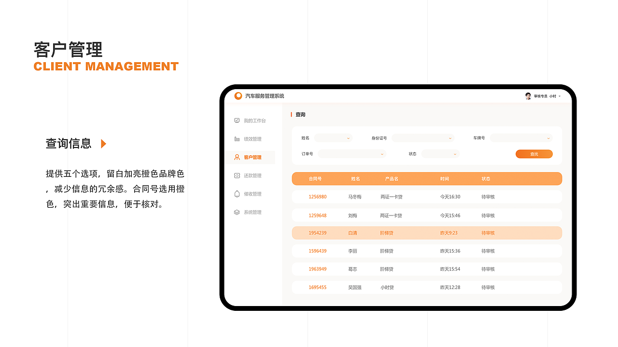Select the name 马冬梅
The height and width of the screenshot is (347, 618).
point(355,197)
